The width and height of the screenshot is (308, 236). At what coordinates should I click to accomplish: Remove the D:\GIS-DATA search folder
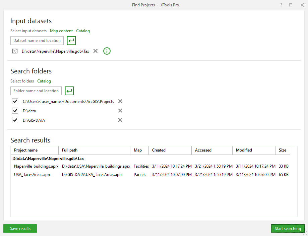120,120
